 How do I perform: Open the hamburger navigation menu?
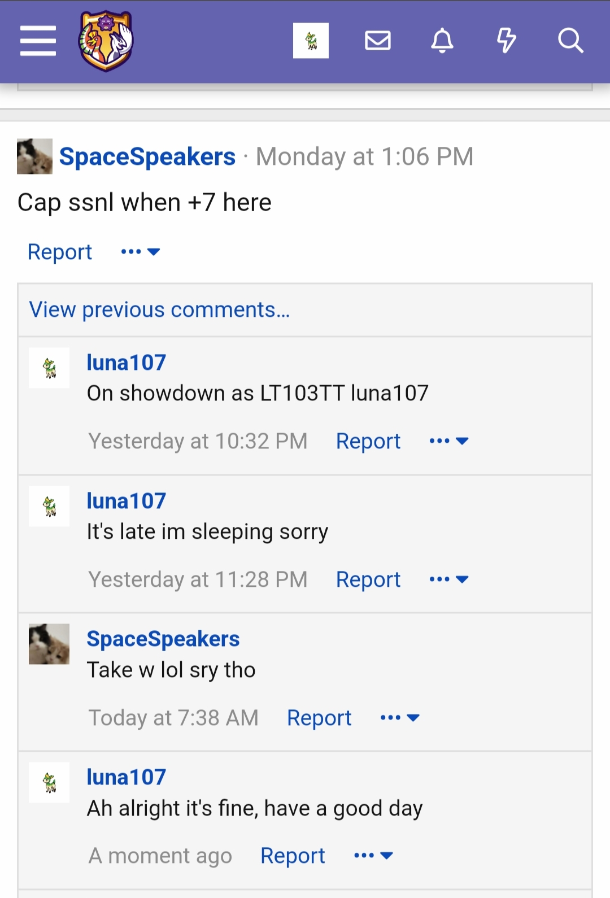pos(38,41)
